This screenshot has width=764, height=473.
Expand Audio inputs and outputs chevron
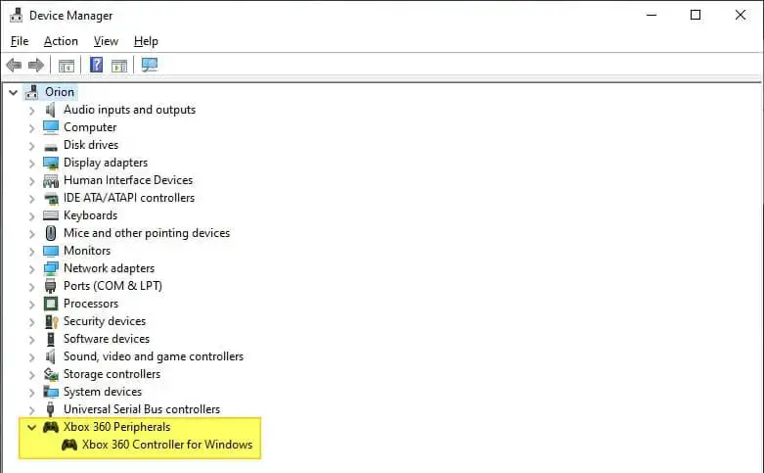point(31,111)
